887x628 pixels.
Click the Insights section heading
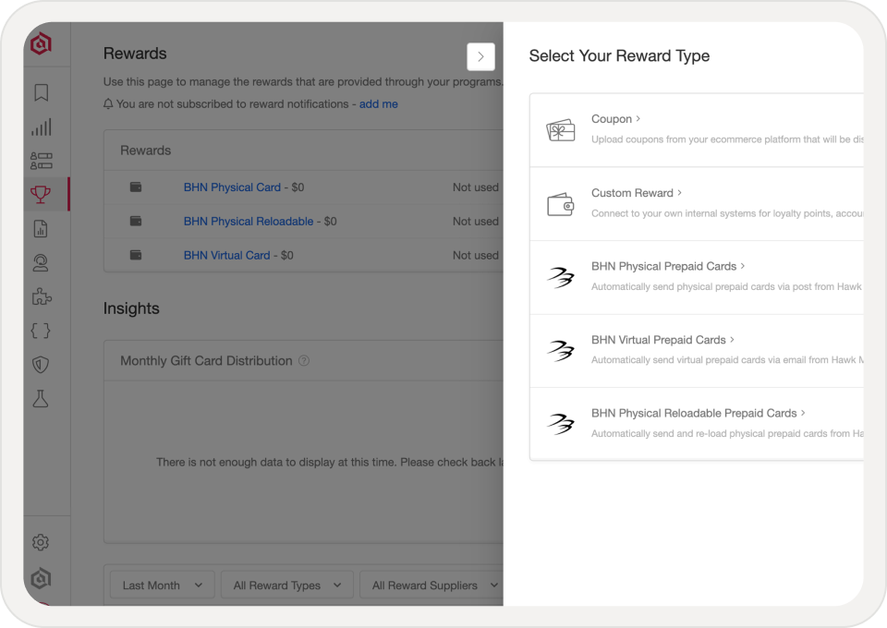point(131,308)
